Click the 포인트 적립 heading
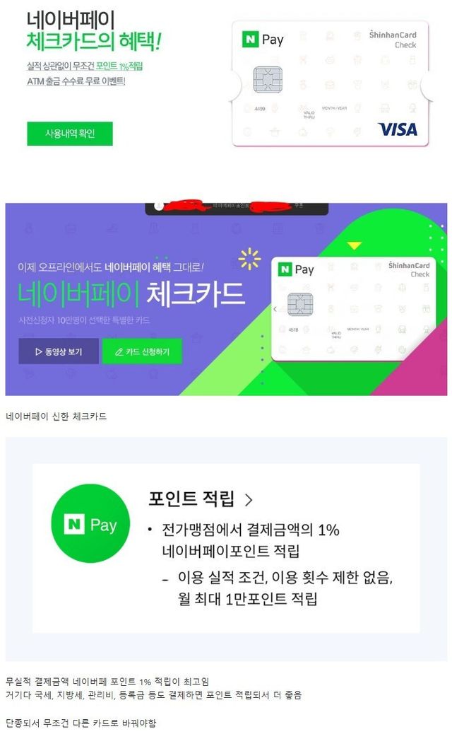 click(191, 499)
